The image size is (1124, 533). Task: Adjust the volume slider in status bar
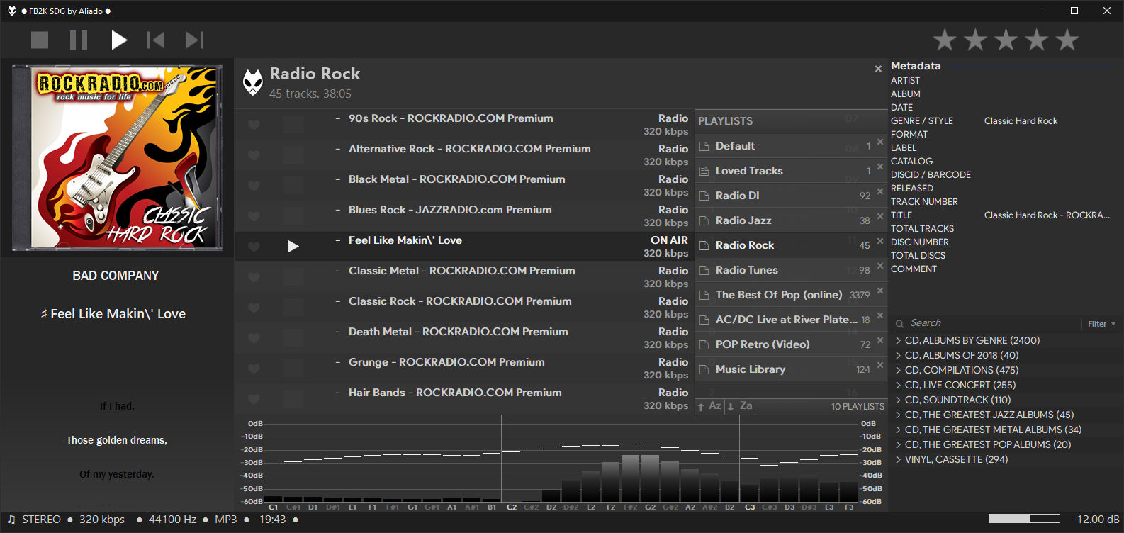[x=1023, y=519]
